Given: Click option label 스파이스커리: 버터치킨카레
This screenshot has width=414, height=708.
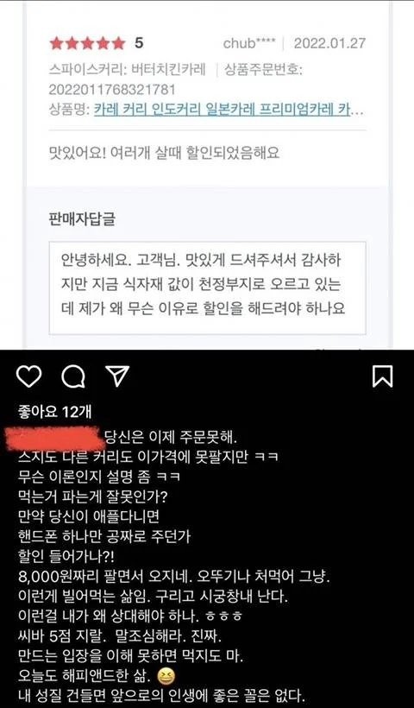Looking at the screenshot, I should (x=127, y=70).
